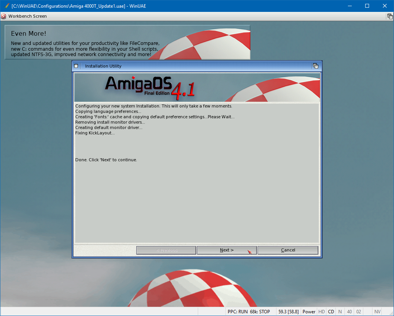Click the Installation Utility window close gadget

pos(76,66)
